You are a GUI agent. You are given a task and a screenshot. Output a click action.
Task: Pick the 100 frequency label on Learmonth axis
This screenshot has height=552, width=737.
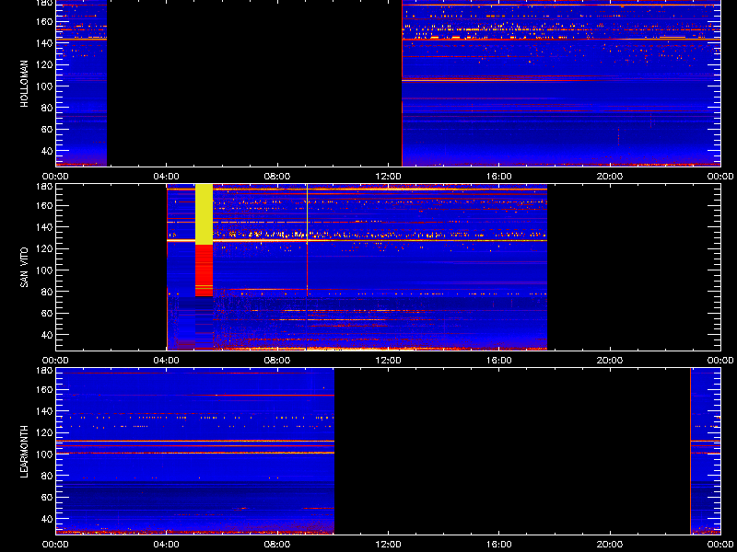tap(44, 454)
